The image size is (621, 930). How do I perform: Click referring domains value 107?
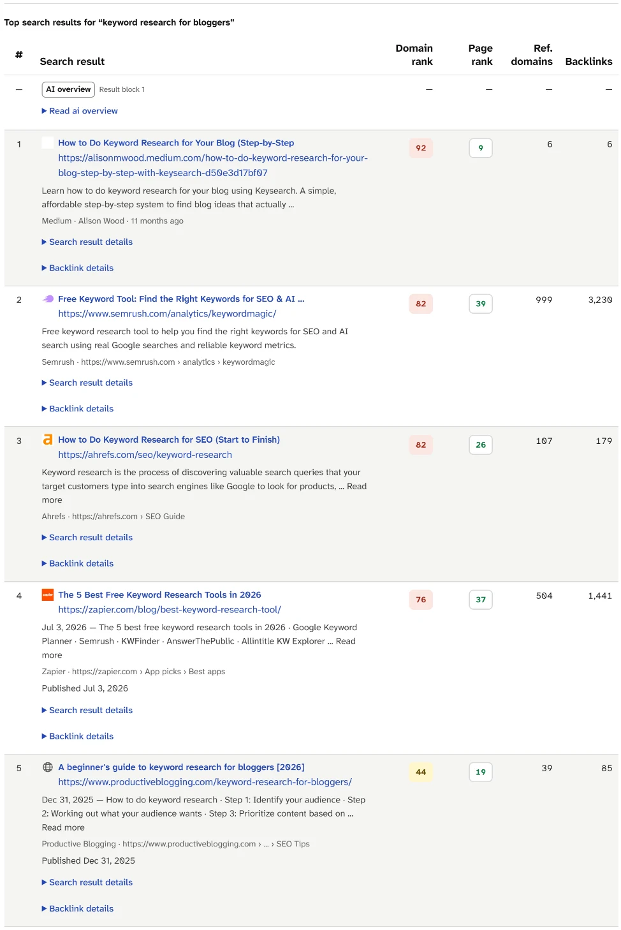(544, 441)
